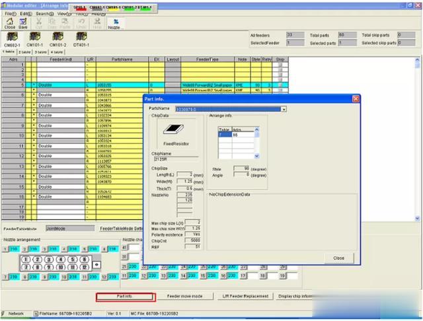Click the Wide(W) value 1.25 field
Viewport: 423px width, 321px height.
[184, 182]
